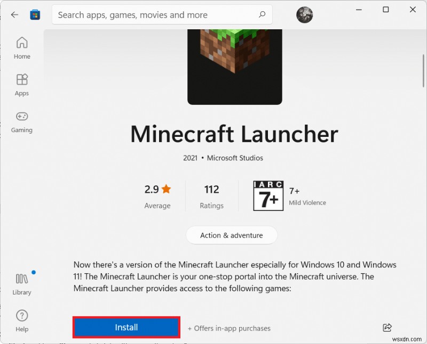
Task: Open the Apps section
Action: [21, 84]
